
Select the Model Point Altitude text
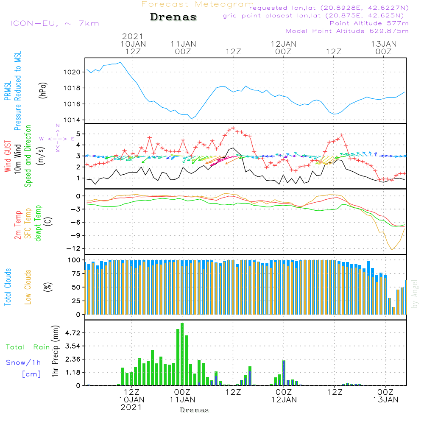coord(347,31)
